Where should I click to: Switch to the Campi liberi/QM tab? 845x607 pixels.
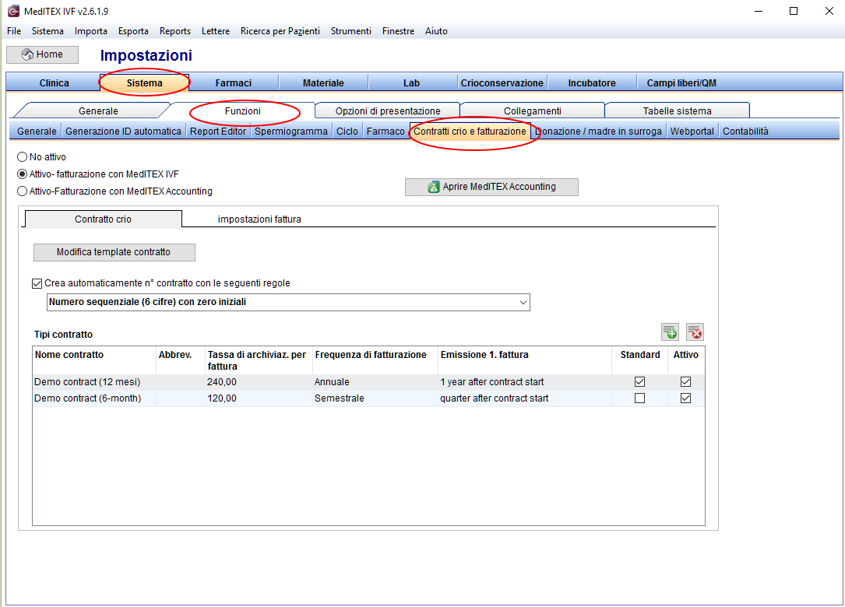point(681,83)
